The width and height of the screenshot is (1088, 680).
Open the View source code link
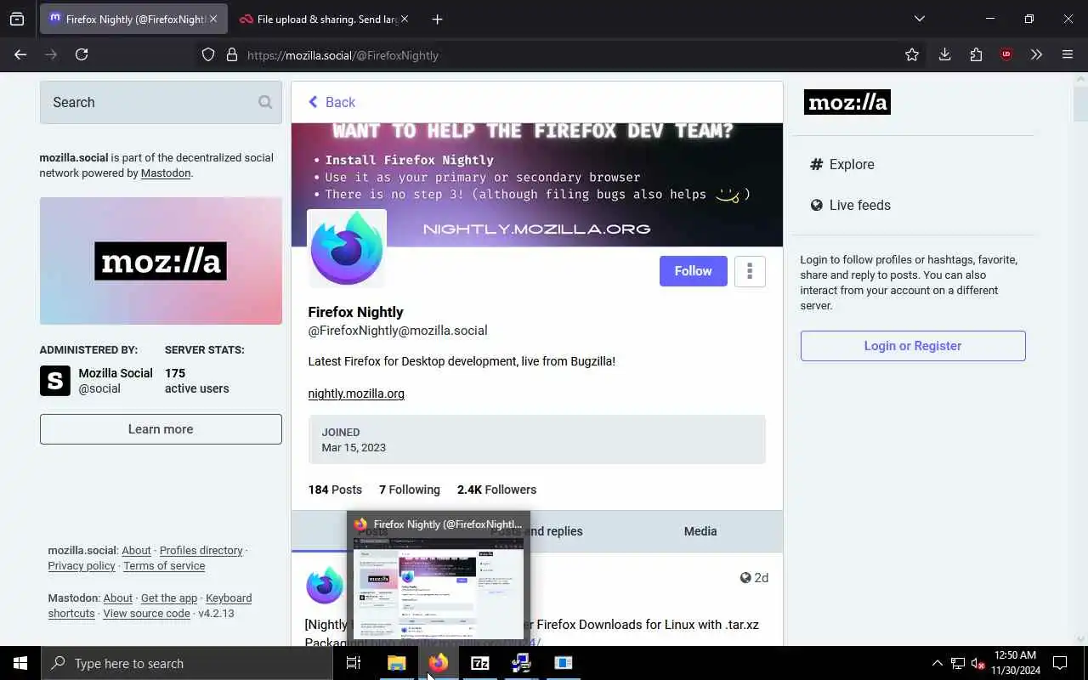tap(146, 614)
